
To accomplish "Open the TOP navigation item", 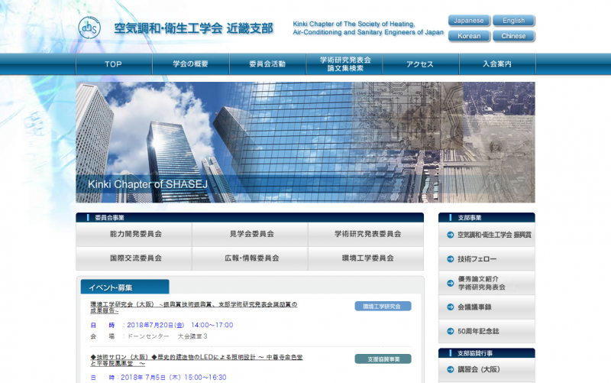I will coord(113,64).
